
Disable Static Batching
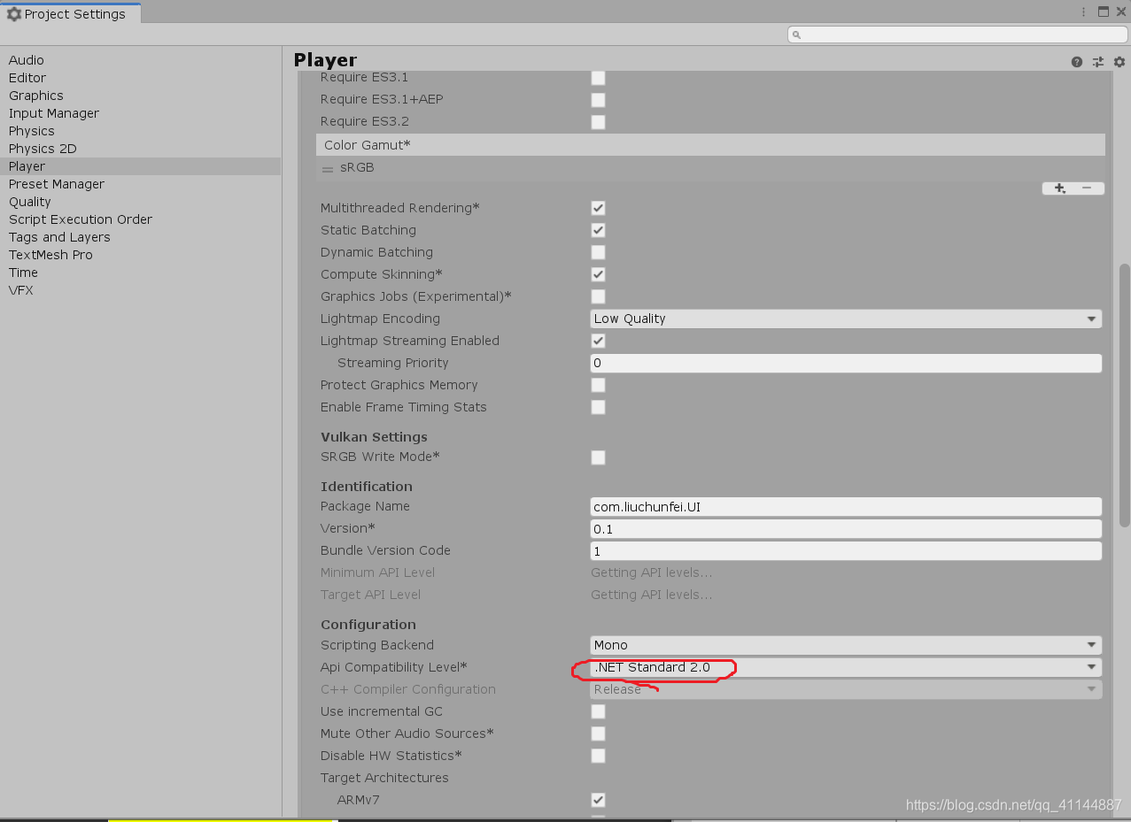tap(598, 230)
